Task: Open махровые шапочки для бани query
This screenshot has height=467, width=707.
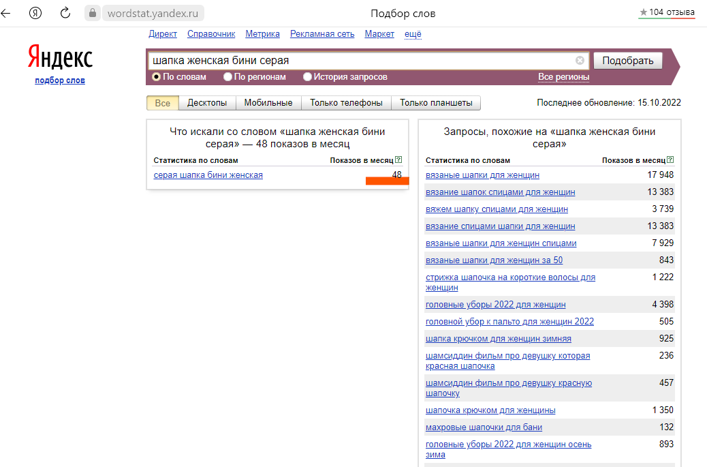Action: (x=484, y=427)
